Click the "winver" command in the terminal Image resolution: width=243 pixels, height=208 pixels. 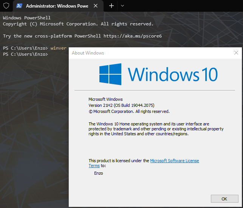coord(59,48)
